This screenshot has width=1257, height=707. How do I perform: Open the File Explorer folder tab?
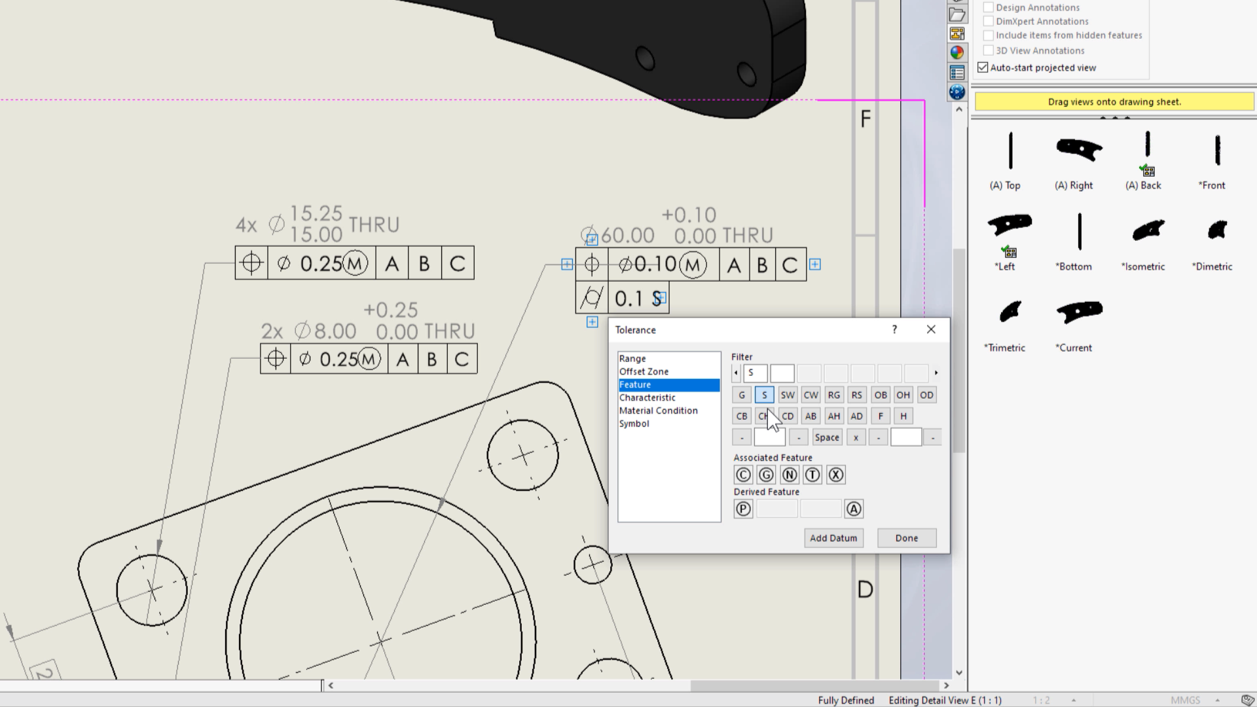tap(956, 14)
